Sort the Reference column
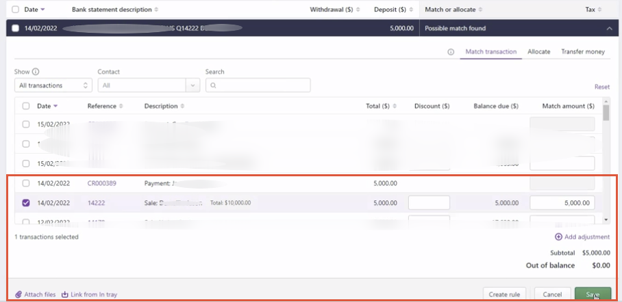Screen dimensions: 622x302 click(121, 107)
